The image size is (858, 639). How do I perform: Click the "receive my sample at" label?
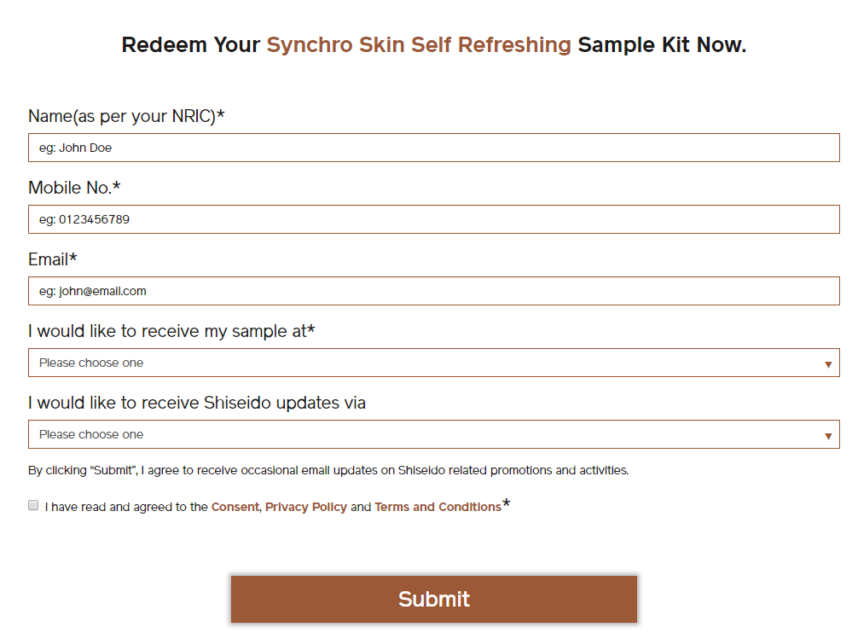(x=171, y=331)
